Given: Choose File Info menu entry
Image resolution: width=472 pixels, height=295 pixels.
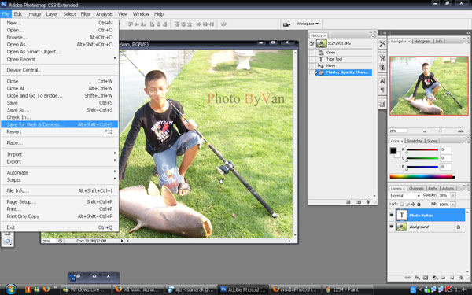Looking at the screenshot, I should point(60,190).
